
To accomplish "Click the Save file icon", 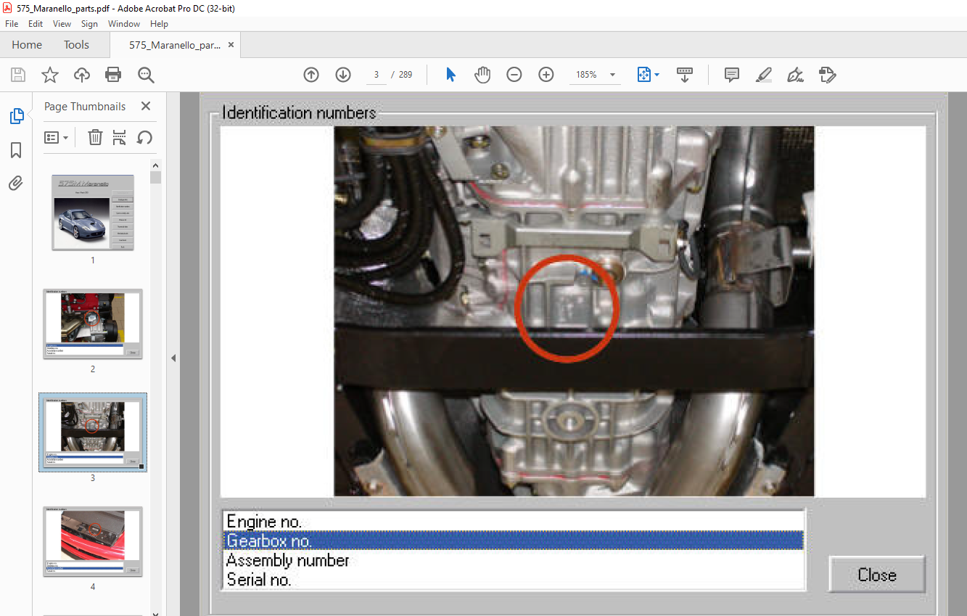I will tap(18, 75).
